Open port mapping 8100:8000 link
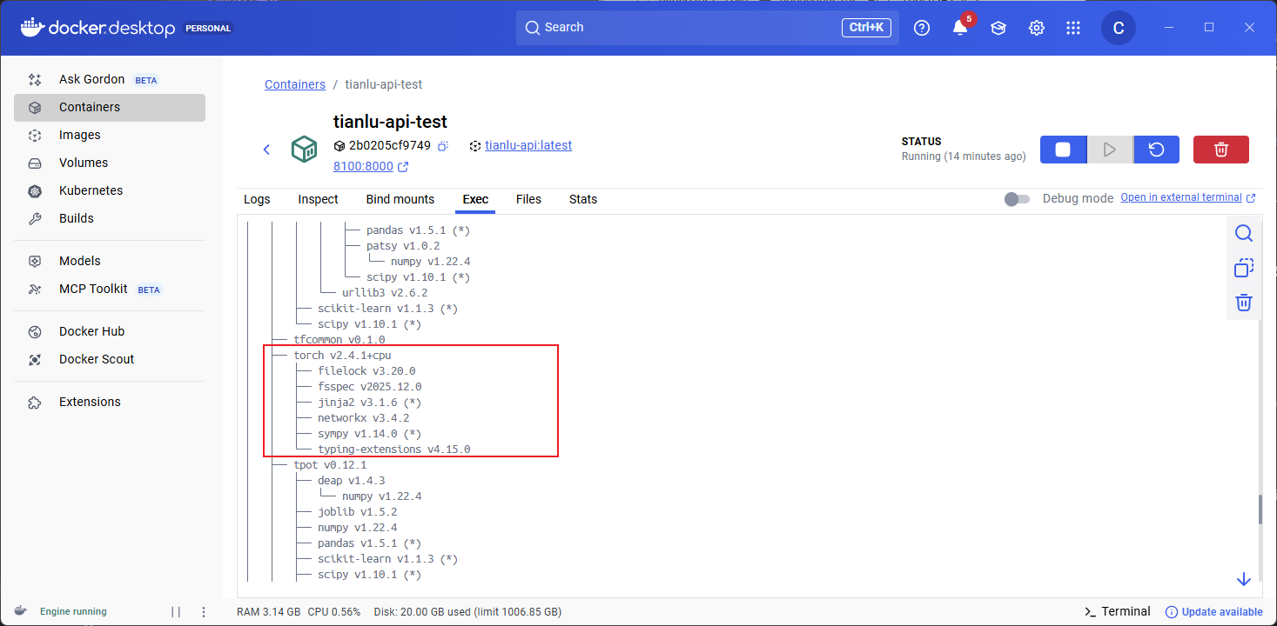This screenshot has width=1277, height=626. pos(363,166)
